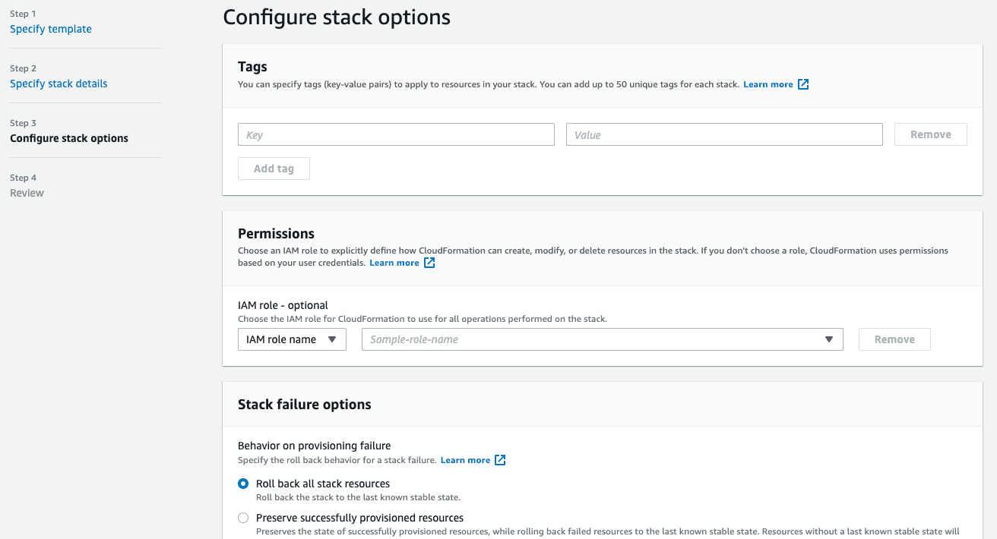997x539 pixels.
Task: Focus the tag Key input field
Action: tap(396, 134)
